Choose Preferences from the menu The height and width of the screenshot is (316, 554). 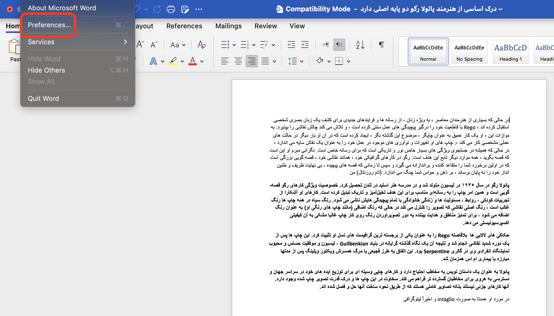click(49, 25)
